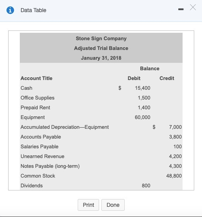Click the 'Credit' column header
Viewport: 202px width, 217px height.
167,78
